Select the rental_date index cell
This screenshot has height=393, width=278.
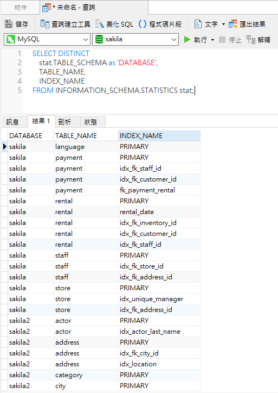coord(159,212)
